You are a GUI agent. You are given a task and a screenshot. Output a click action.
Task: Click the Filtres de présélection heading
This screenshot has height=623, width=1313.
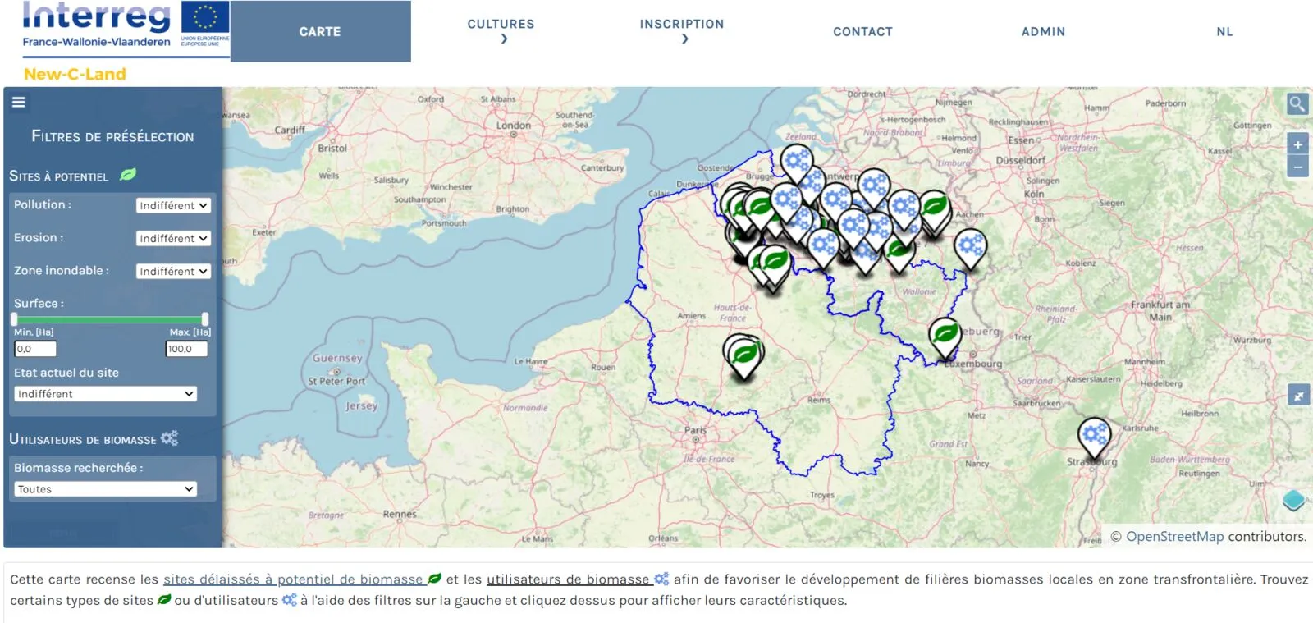[112, 136]
